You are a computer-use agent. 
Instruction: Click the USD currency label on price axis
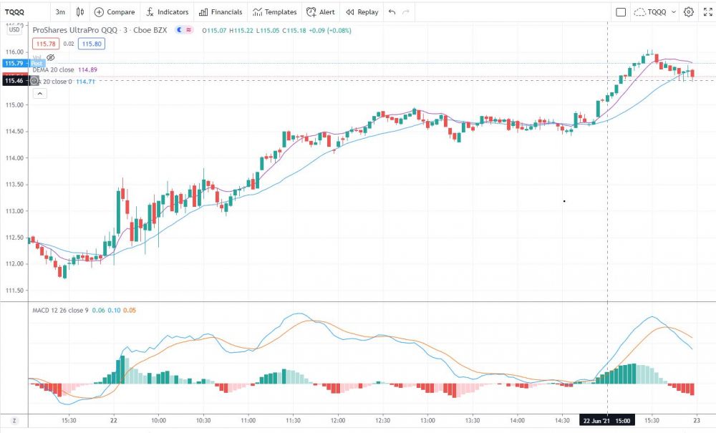point(14,30)
